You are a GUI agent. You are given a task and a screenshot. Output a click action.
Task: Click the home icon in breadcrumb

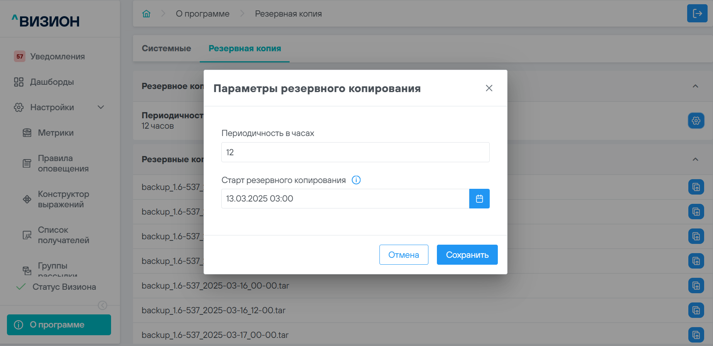point(146,14)
